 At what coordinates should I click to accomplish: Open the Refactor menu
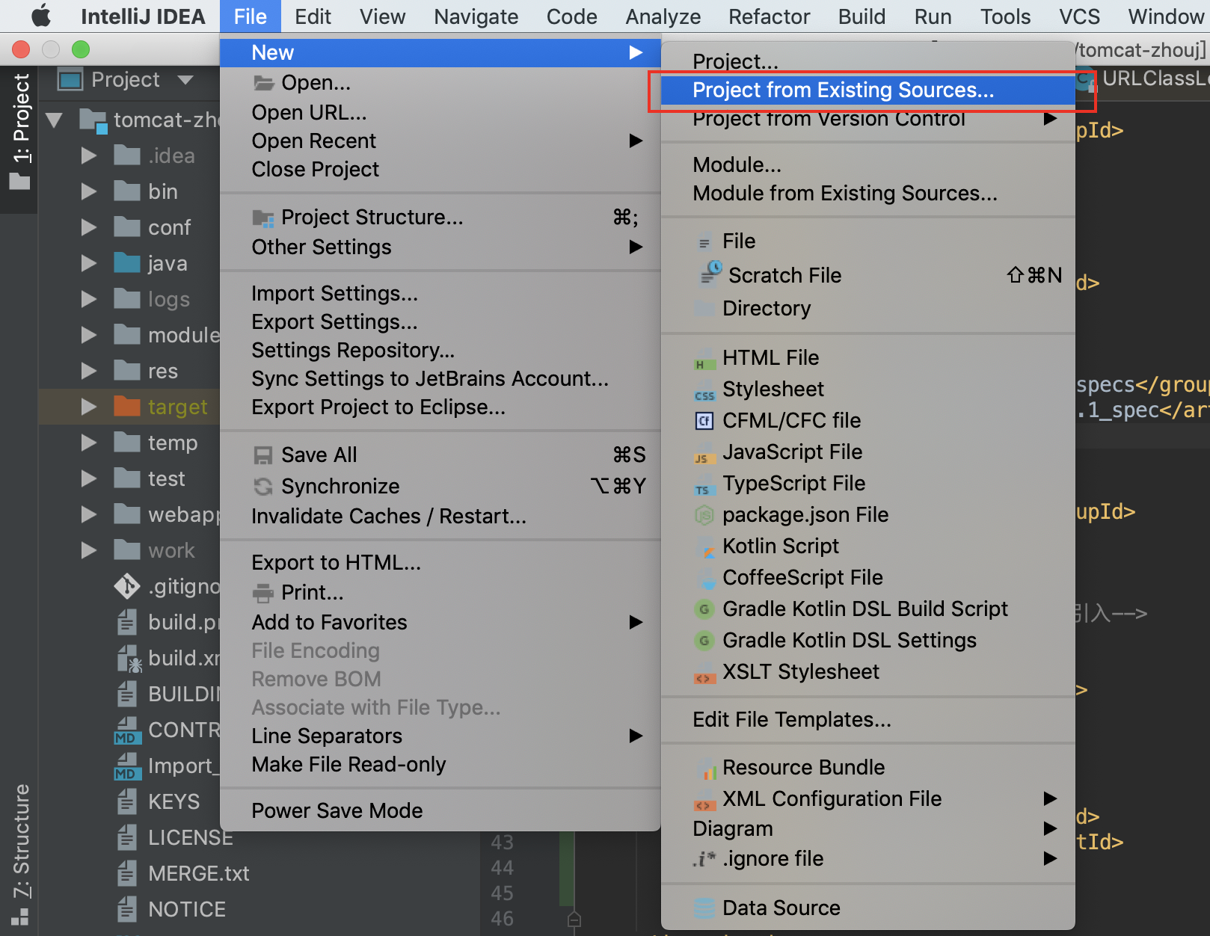click(770, 16)
